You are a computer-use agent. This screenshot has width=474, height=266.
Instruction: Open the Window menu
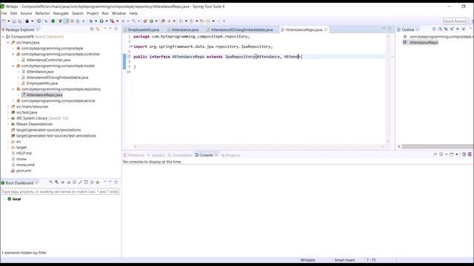(118, 13)
